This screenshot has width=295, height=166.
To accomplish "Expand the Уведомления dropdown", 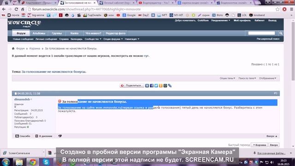I will click(x=220, y=20).
